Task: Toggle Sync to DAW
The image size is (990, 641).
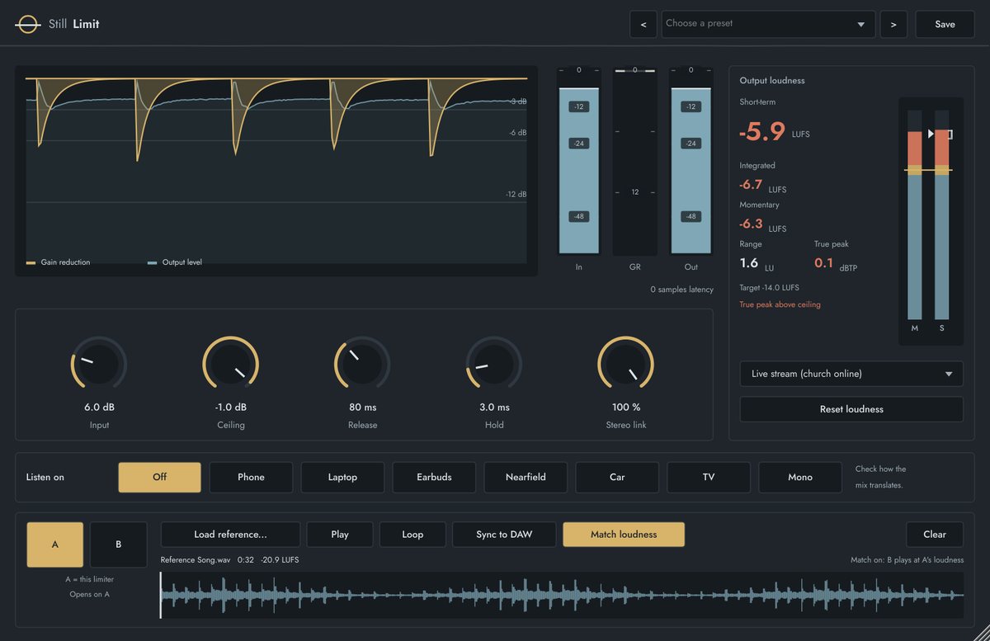Action: coord(504,535)
